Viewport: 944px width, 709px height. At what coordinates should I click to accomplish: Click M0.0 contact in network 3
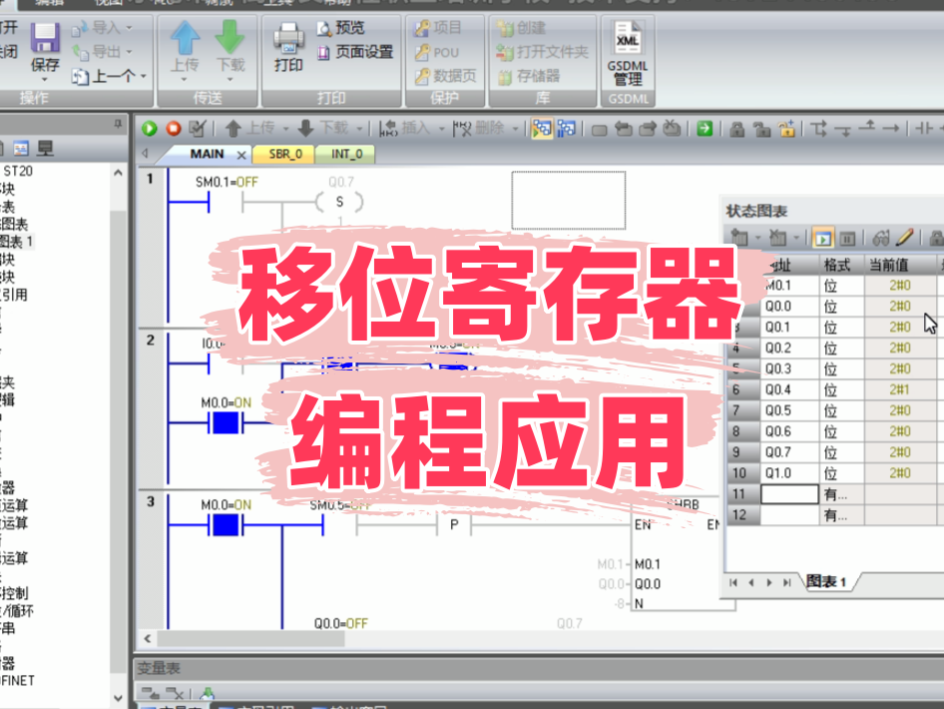(226, 525)
